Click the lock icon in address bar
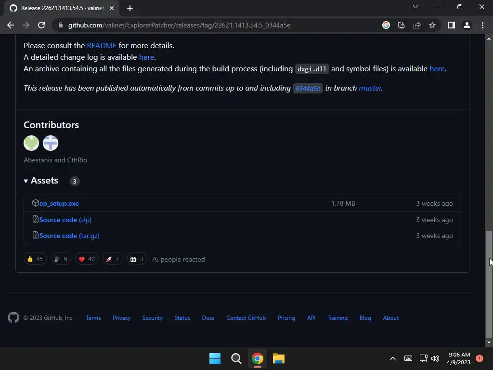 click(61, 25)
